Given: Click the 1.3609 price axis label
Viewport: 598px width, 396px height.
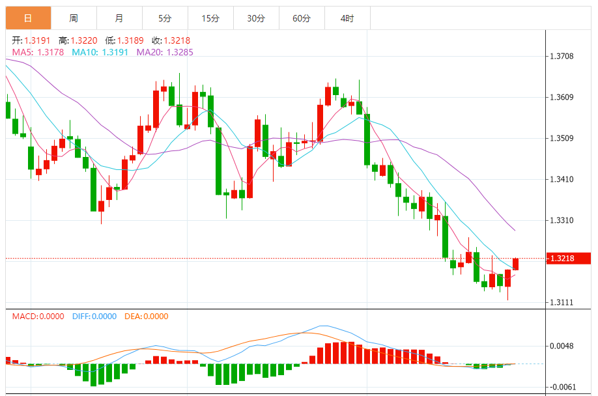Looking at the screenshot, I should pyautogui.click(x=562, y=97).
